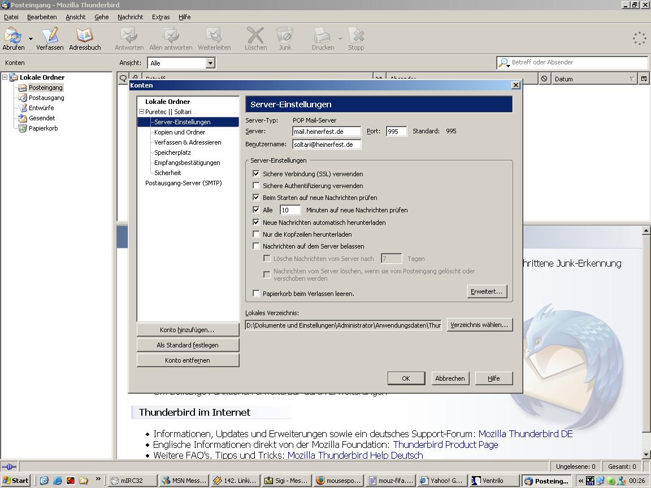Toggle Neue Nachrichten automatisch herunterladen

[x=256, y=222]
